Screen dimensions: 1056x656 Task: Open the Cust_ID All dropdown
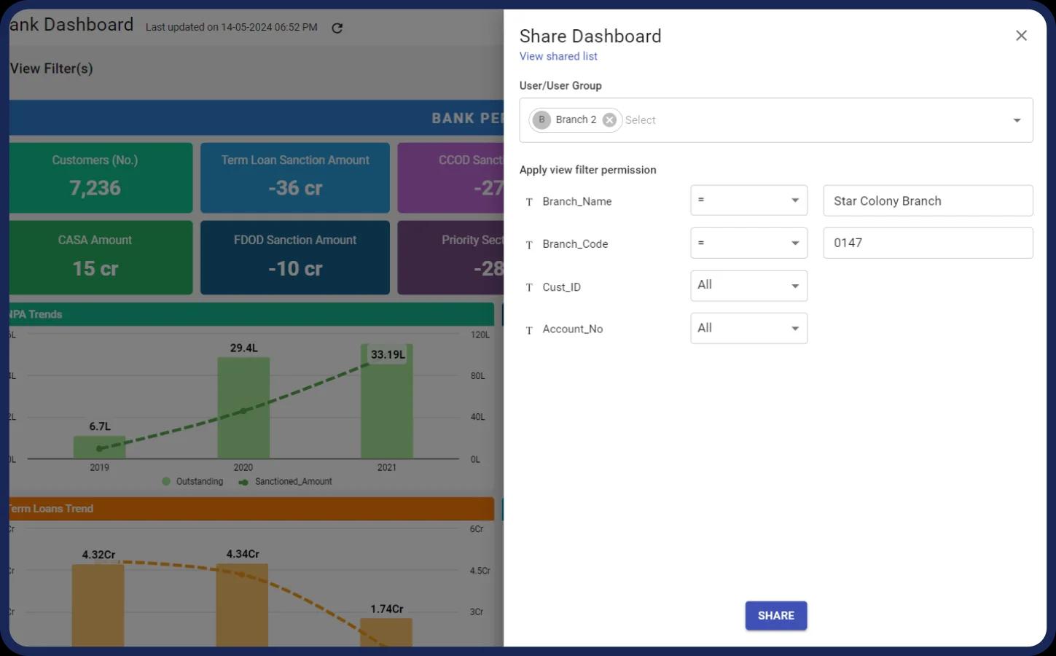[748, 286]
